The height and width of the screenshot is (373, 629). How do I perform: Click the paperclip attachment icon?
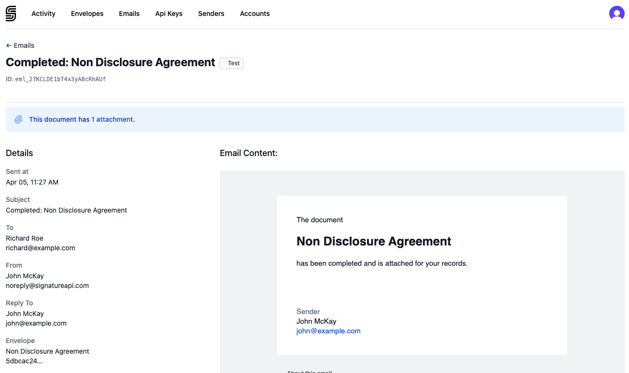coord(18,119)
